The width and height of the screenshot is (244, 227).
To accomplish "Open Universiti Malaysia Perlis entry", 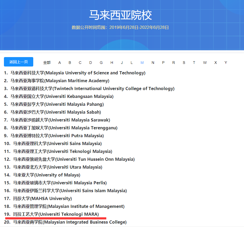I will 60,183.
